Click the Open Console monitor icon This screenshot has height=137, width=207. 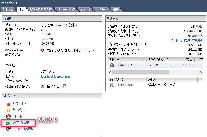[9, 129]
